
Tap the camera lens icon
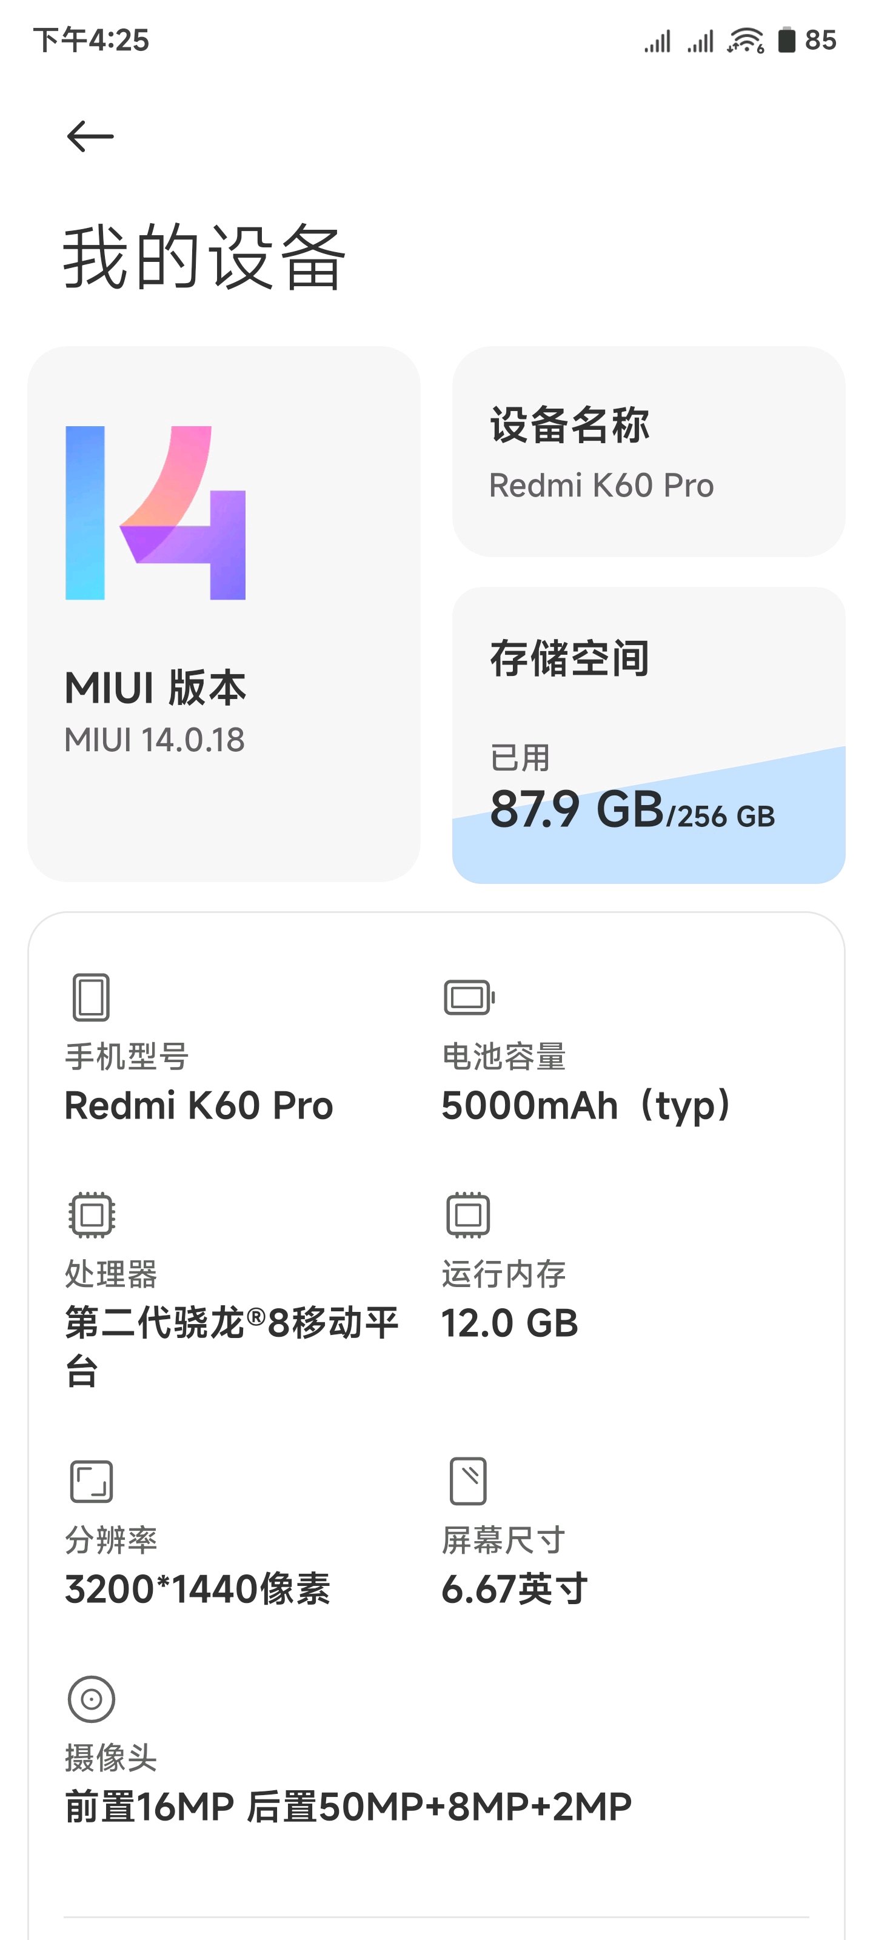click(x=91, y=1699)
